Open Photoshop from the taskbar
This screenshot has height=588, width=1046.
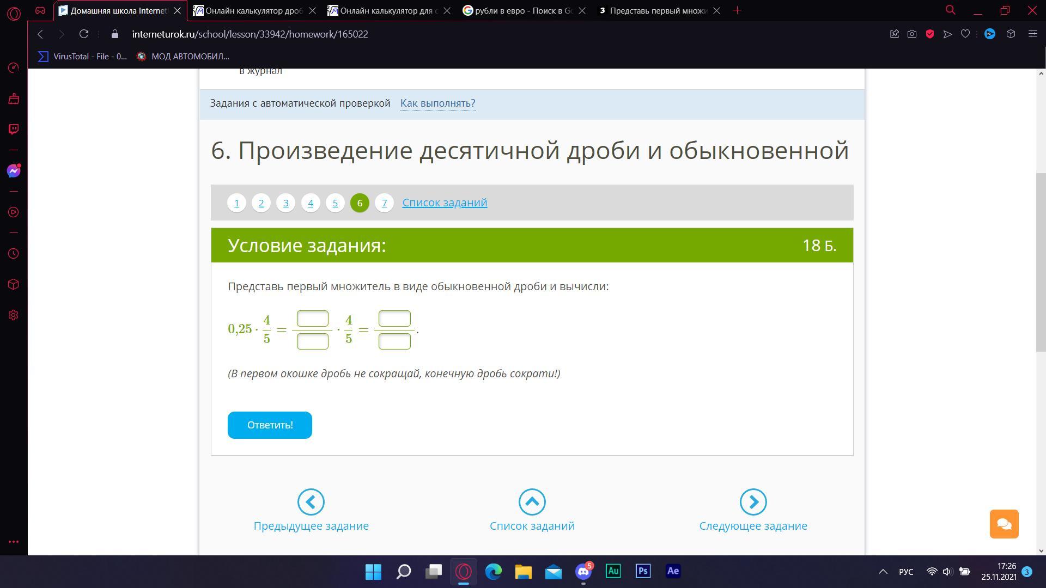point(643,571)
